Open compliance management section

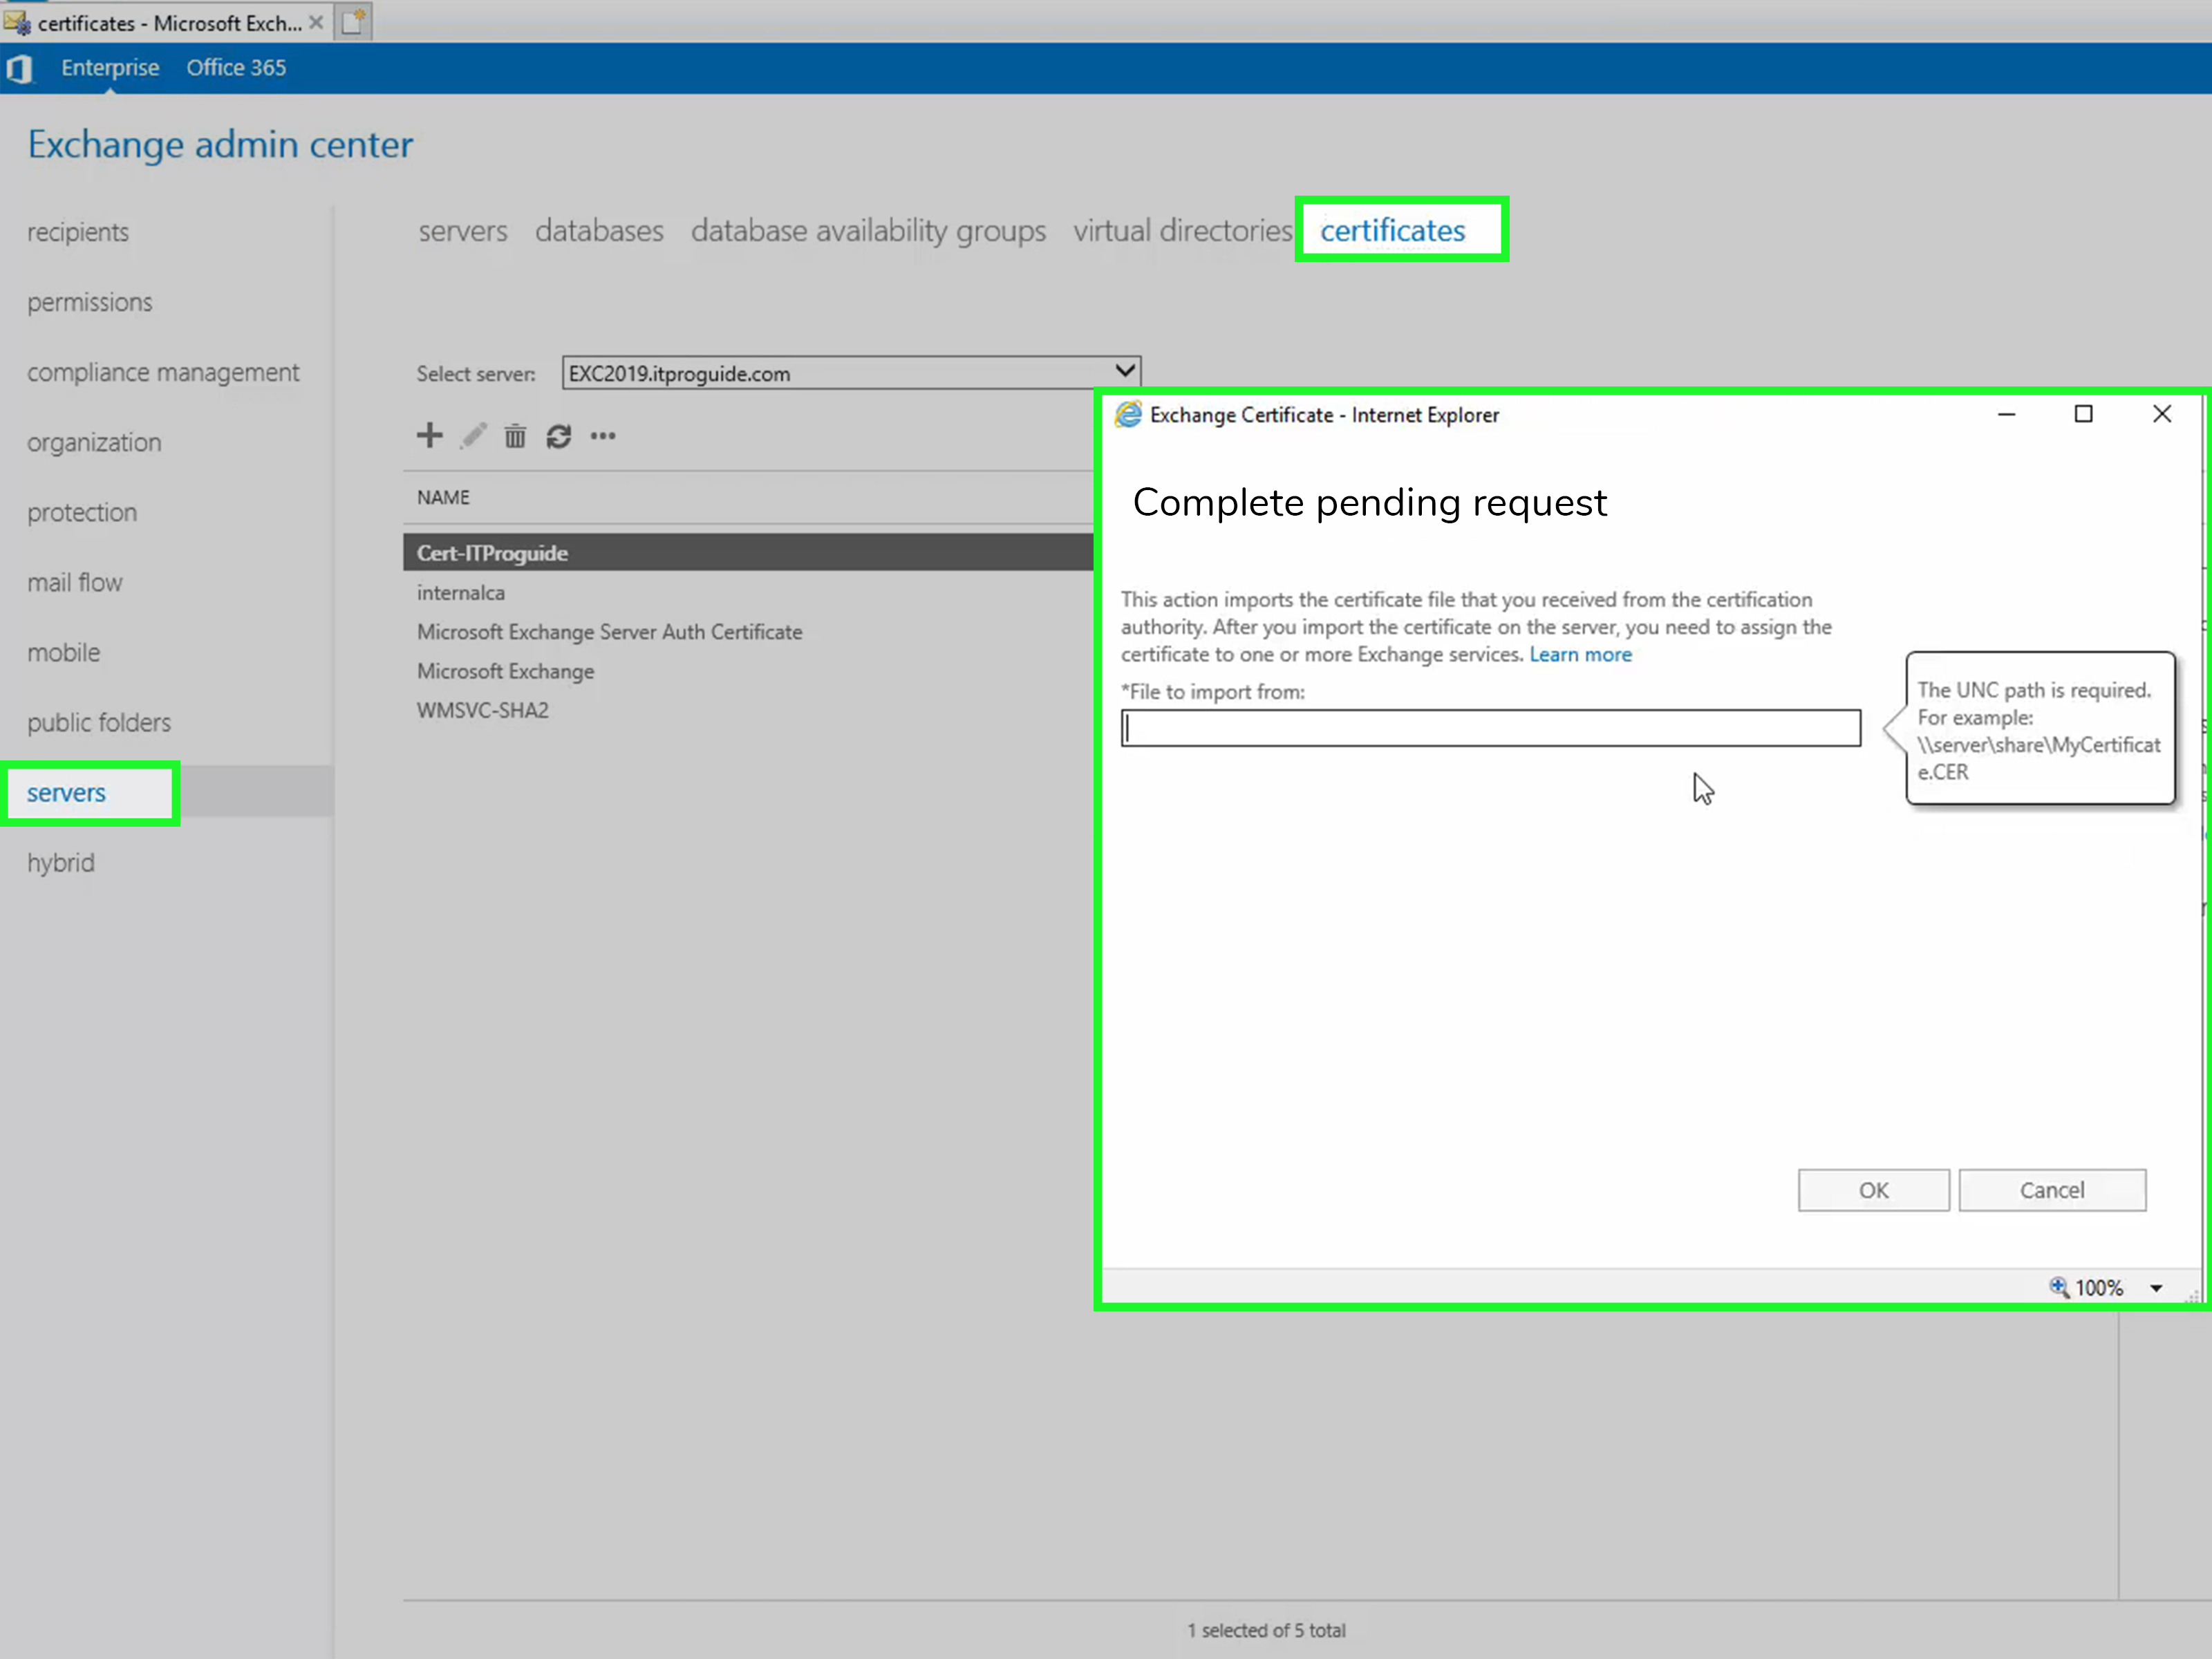163,372
